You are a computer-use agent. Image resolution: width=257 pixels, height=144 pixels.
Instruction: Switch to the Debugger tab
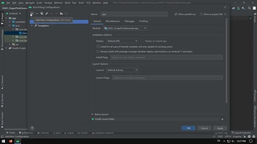[129, 21]
